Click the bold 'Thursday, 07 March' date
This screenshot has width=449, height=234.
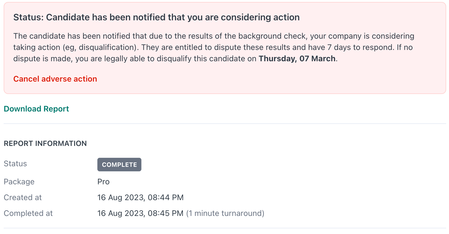297,59
